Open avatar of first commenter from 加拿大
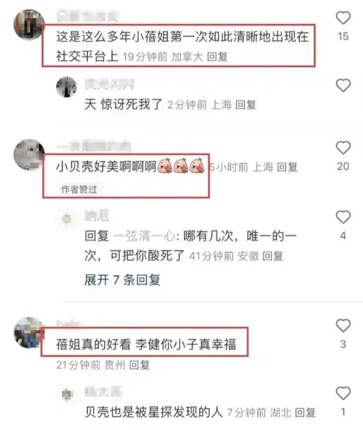This screenshot has width=363, height=430. pos(29,24)
